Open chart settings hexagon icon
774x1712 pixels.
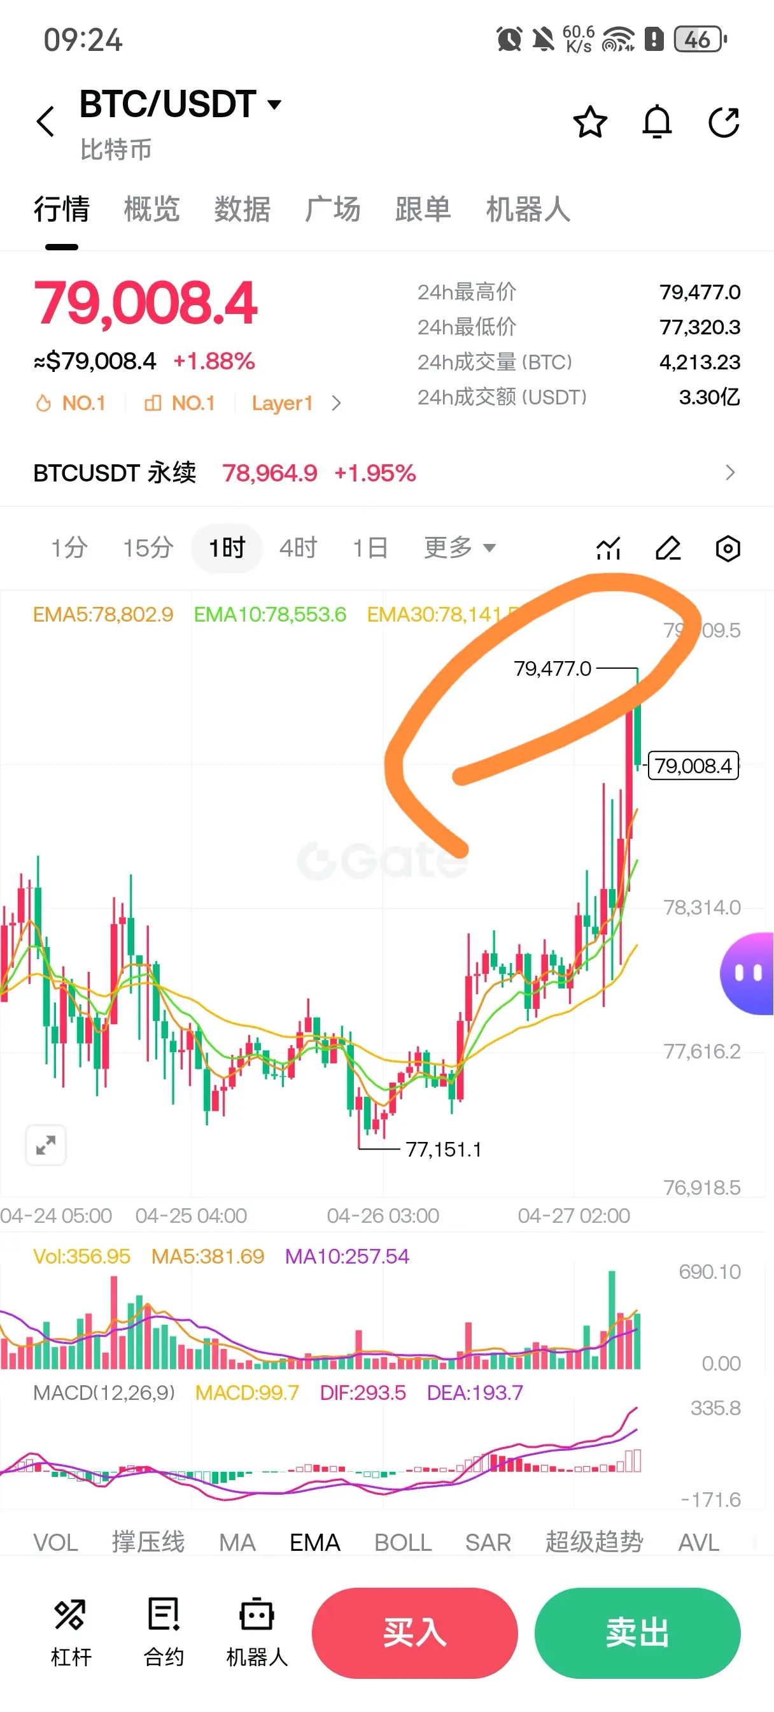click(728, 548)
